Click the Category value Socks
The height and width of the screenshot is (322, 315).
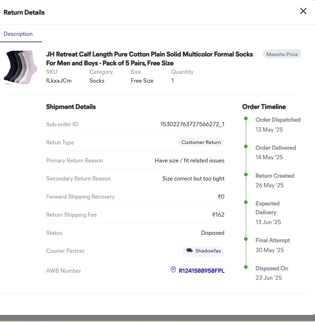(97, 81)
